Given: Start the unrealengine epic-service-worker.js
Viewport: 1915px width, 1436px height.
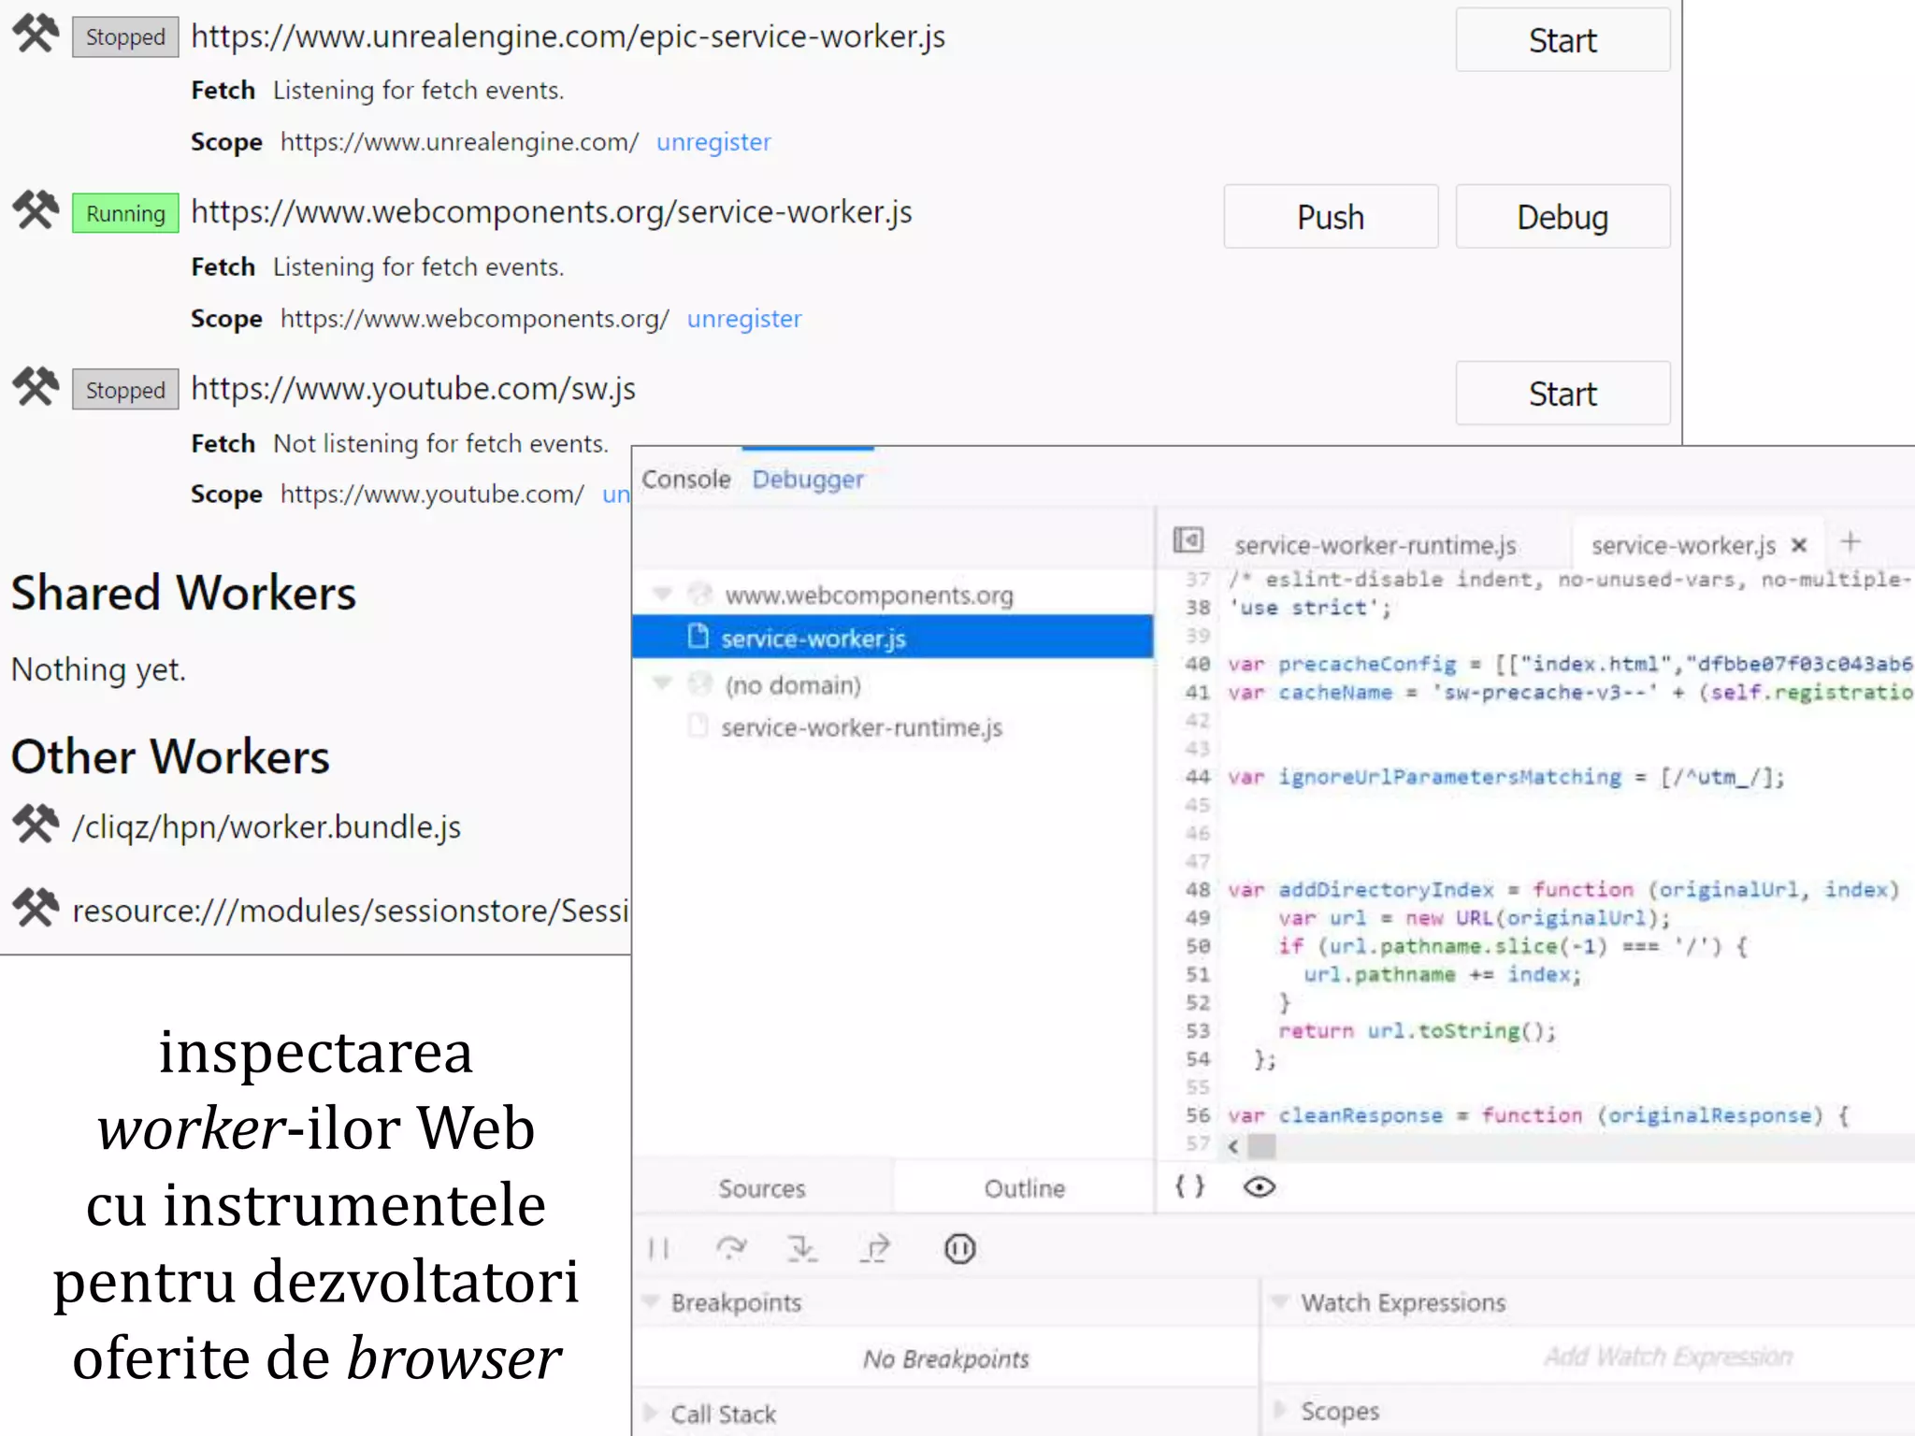Looking at the screenshot, I should 1562,40.
